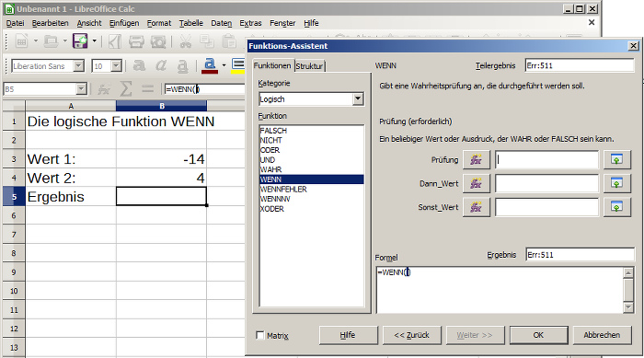This screenshot has height=358, width=644.
Task: Click the Formel text area
Action: (500, 290)
